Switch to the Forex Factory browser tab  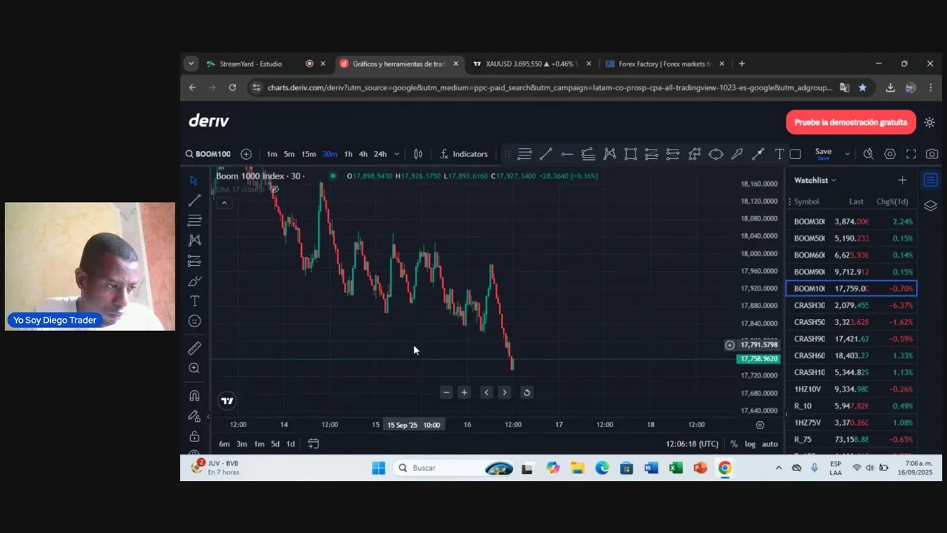click(x=664, y=64)
